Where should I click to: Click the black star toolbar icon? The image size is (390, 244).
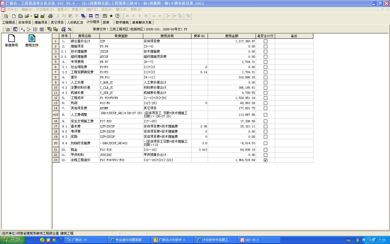pyautogui.click(x=111, y=16)
